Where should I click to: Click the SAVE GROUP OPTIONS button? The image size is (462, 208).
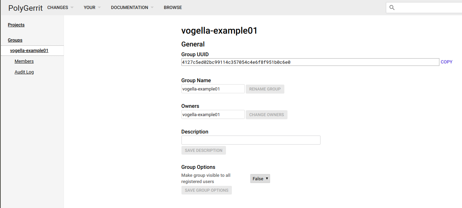pos(206,190)
